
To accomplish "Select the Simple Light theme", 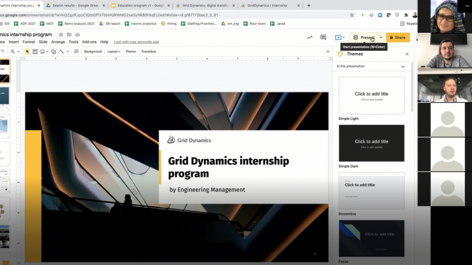I will [372, 96].
